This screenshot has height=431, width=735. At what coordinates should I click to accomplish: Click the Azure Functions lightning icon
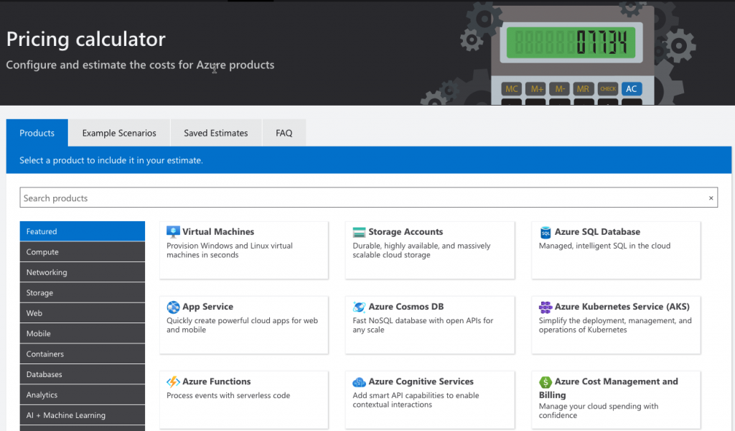coord(173,381)
